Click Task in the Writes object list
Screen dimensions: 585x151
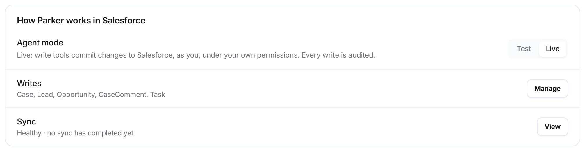[x=158, y=95]
